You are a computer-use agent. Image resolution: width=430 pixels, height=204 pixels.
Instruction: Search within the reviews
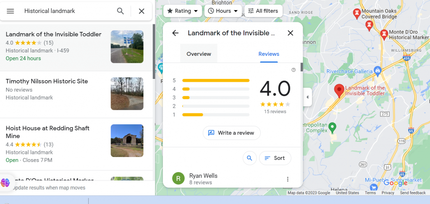point(249,158)
